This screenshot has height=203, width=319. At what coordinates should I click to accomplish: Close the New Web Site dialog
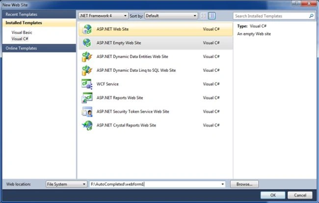(x=309, y=3)
